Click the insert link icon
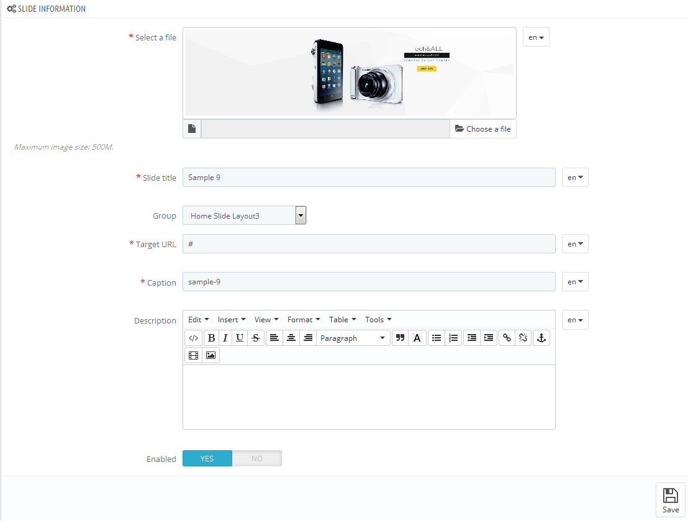The height and width of the screenshot is (521, 688). (507, 338)
